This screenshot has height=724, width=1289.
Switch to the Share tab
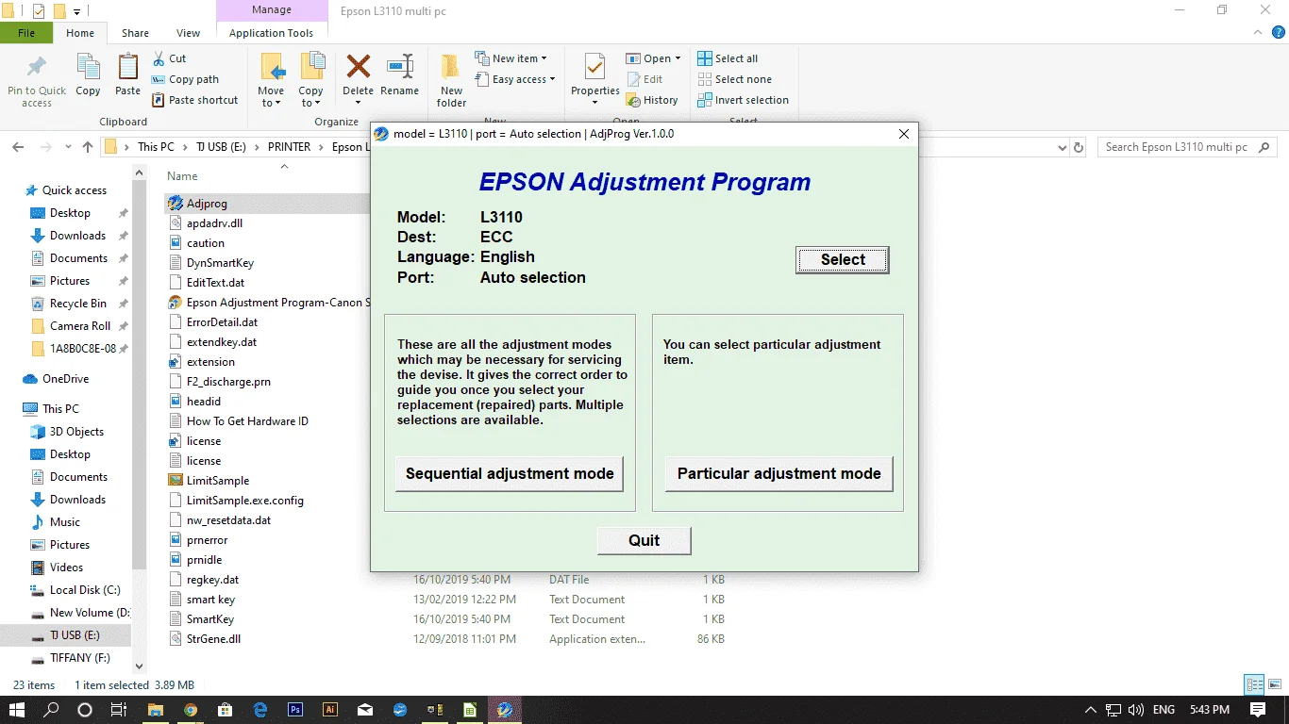point(135,33)
